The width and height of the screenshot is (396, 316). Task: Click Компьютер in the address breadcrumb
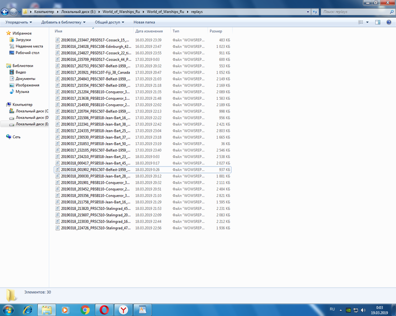pyautogui.click(x=44, y=12)
